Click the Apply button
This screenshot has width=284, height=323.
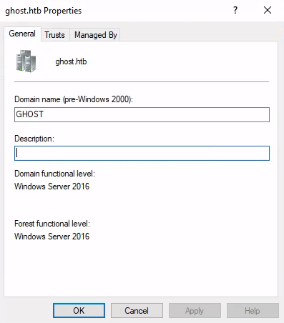pyautogui.click(x=195, y=311)
